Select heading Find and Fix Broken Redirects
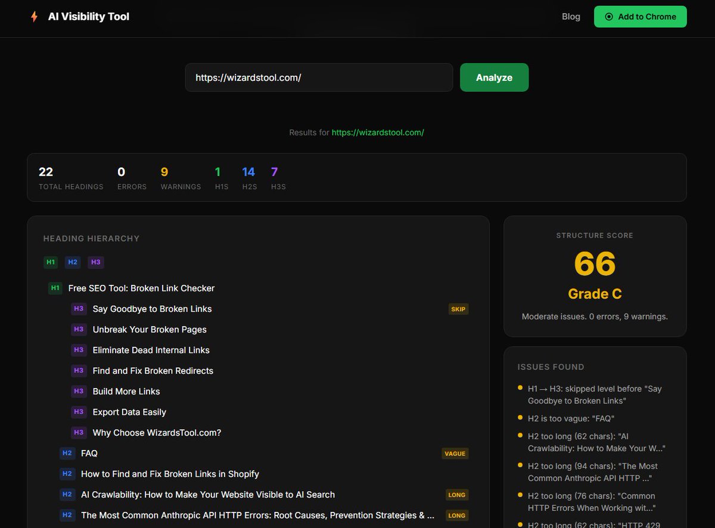The image size is (715, 528). [153, 371]
